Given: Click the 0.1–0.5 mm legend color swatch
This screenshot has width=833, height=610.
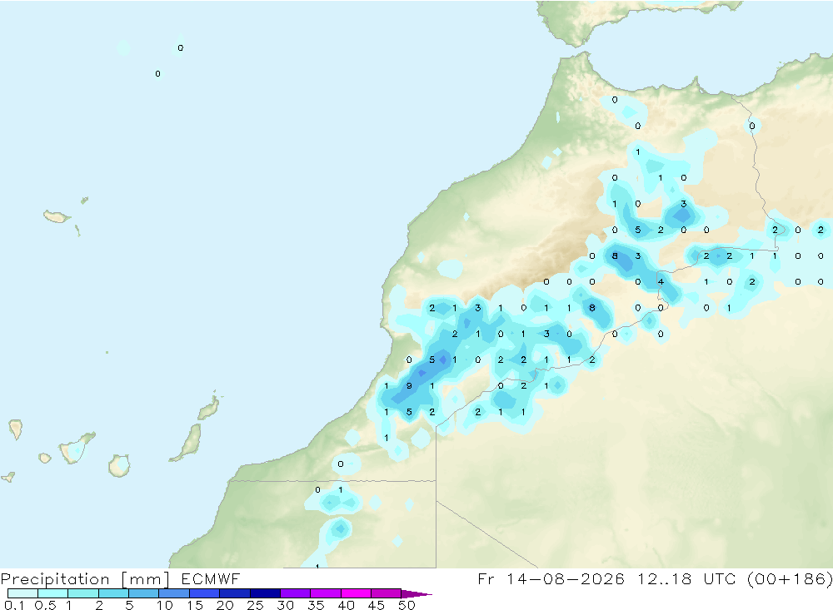Looking at the screenshot, I should coord(22,593).
